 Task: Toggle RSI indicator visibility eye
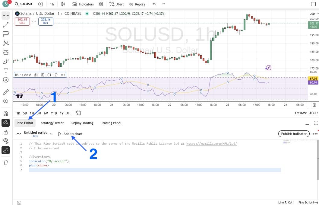point(36,75)
